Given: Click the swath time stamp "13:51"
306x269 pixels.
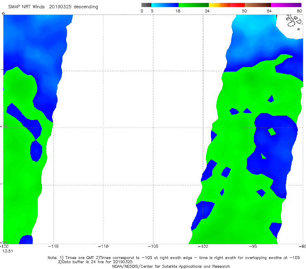Looking at the screenshot, I should point(7,251).
